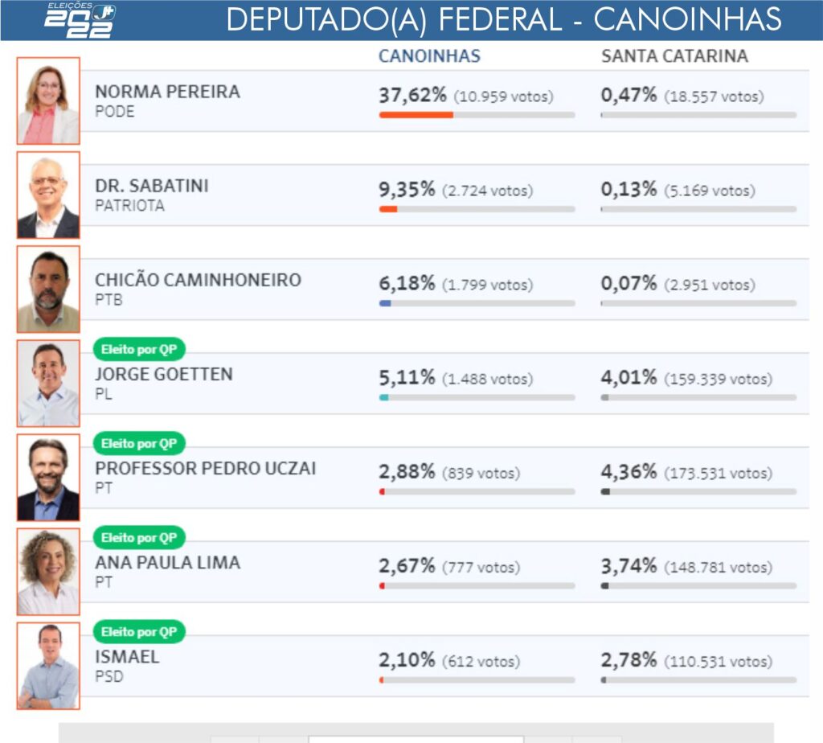Click Ana Paula Lima's Eleito por QP badge

(139, 538)
